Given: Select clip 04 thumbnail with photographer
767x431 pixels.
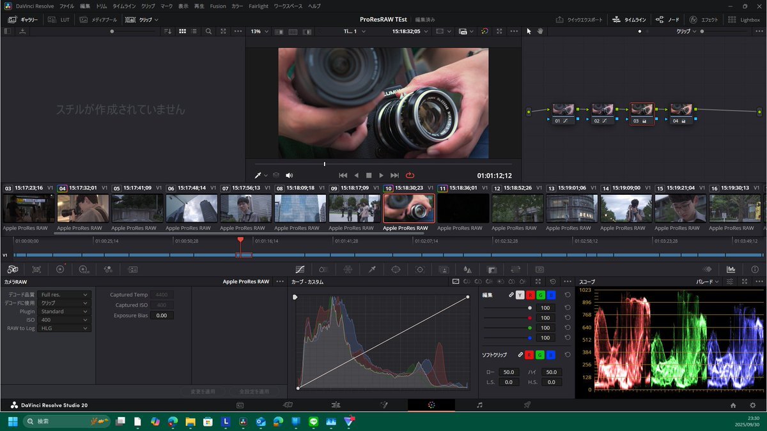Looking at the screenshot, I should click(x=82, y=208).
